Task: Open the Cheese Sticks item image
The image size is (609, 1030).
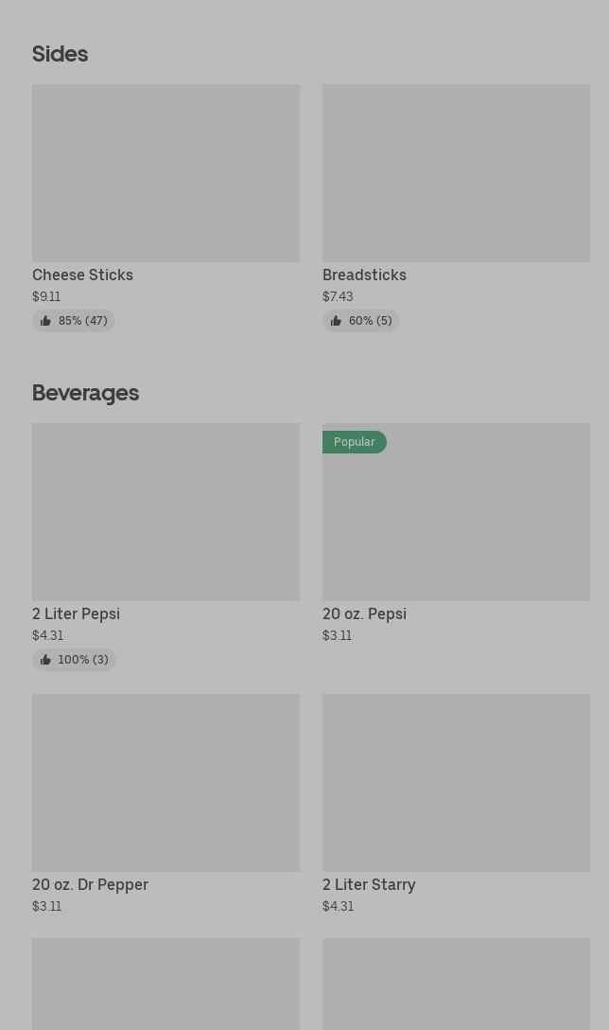Action: [166, 172]
